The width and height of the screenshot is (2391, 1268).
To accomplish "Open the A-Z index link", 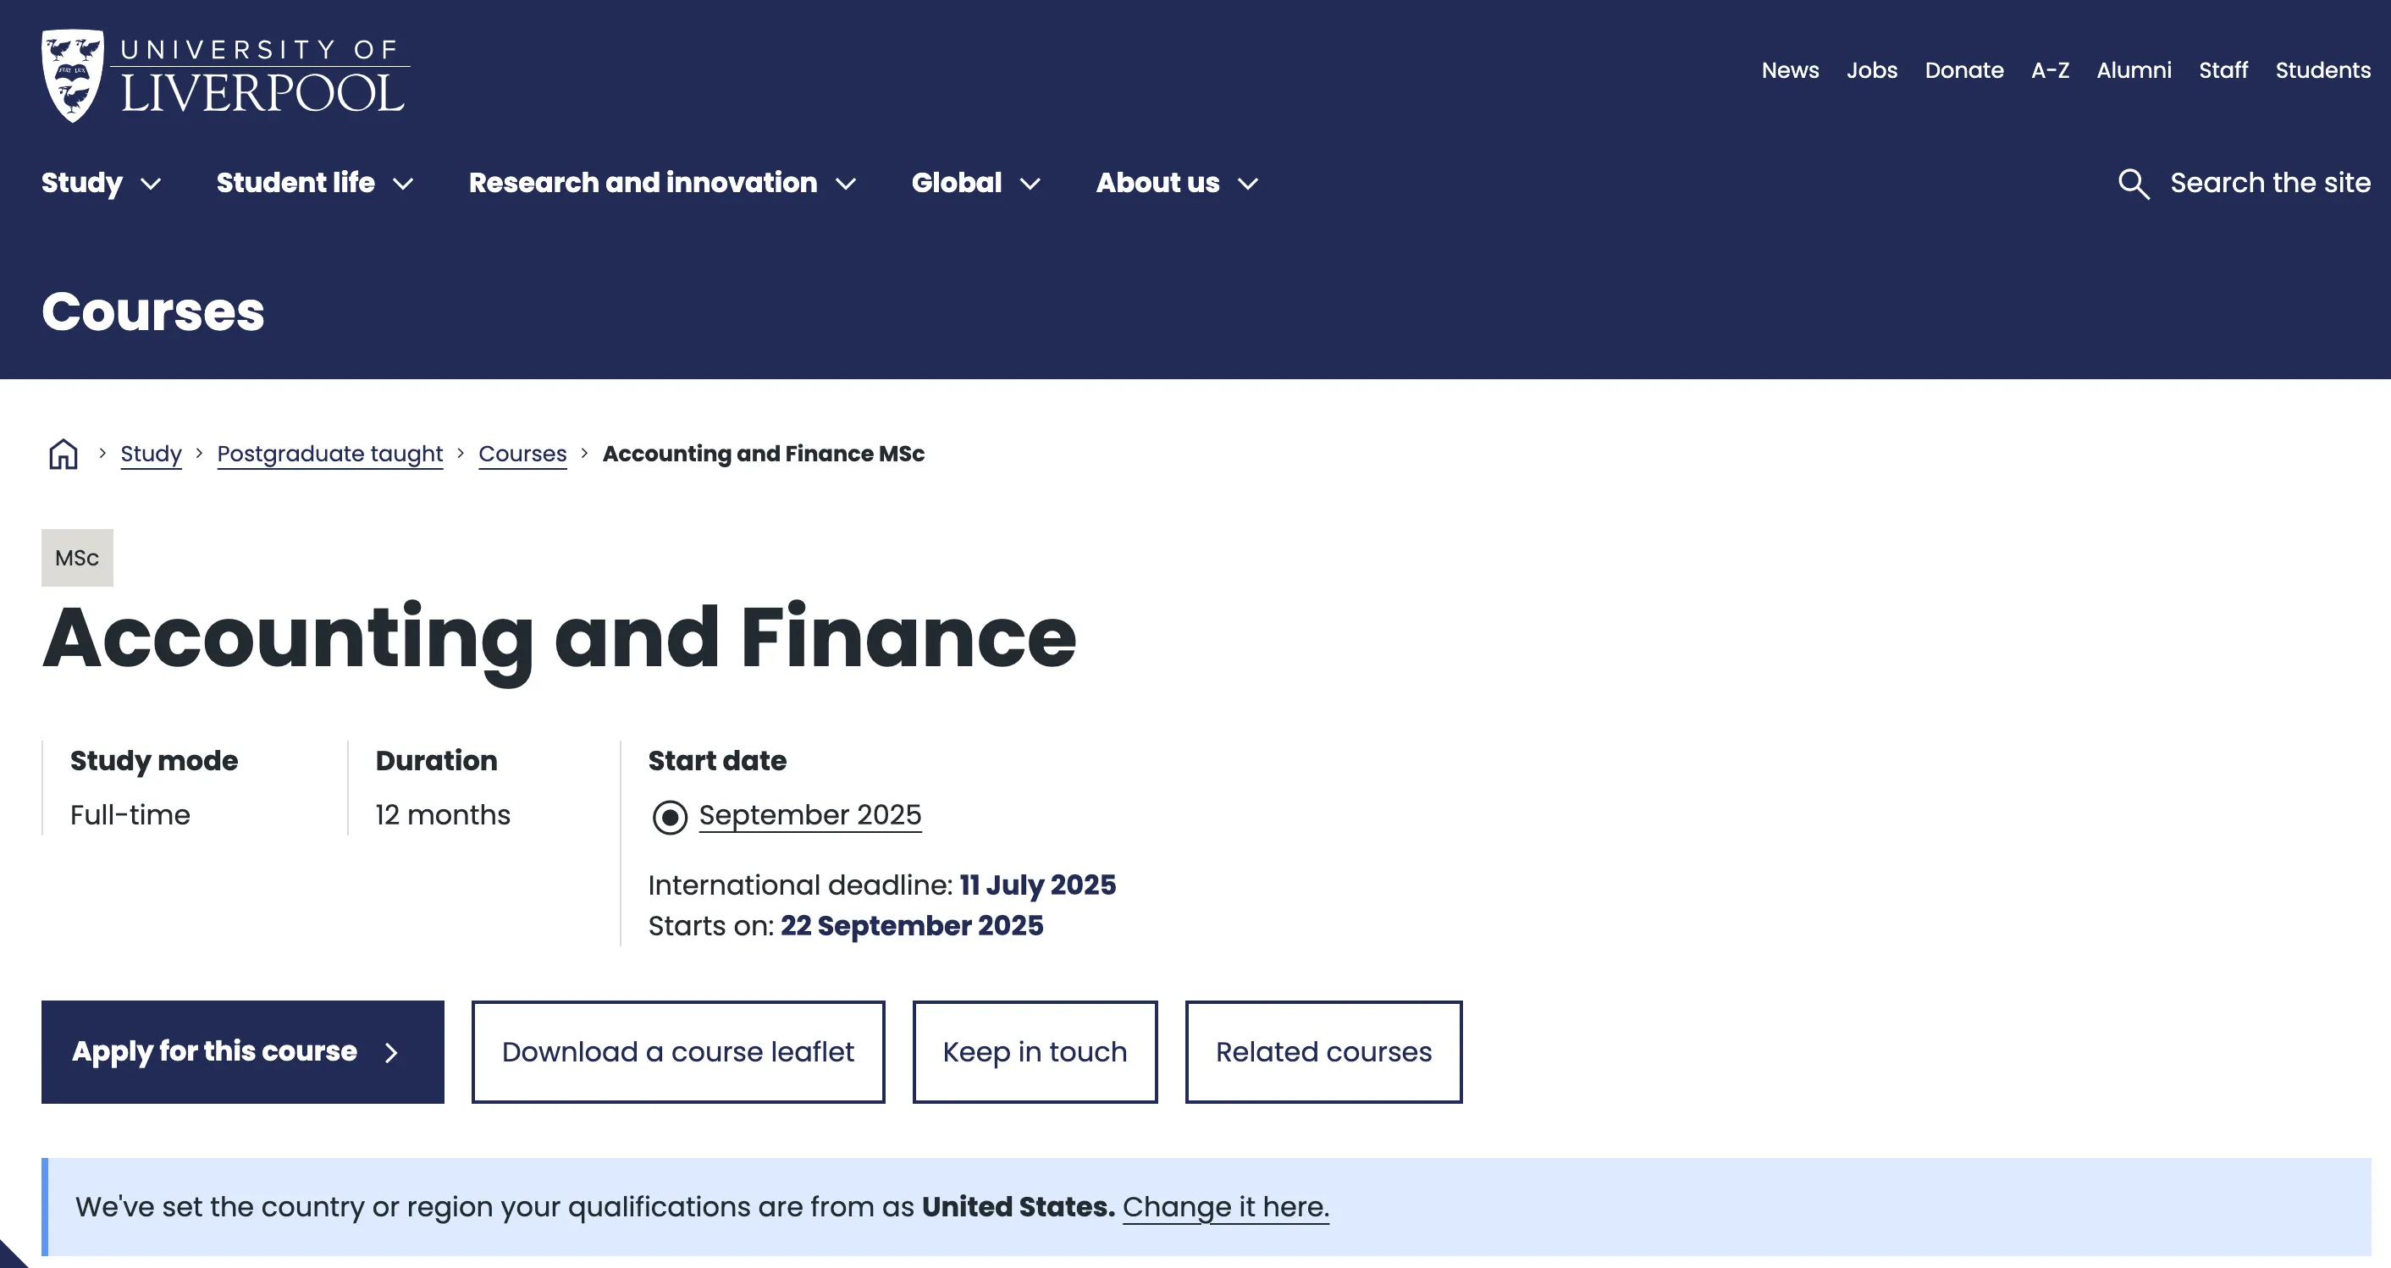I will pyautogui.click(x=2050, y=70).
